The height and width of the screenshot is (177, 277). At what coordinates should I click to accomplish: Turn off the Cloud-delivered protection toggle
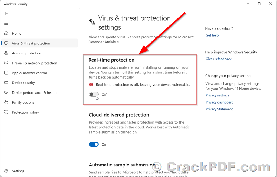(94, 144)
